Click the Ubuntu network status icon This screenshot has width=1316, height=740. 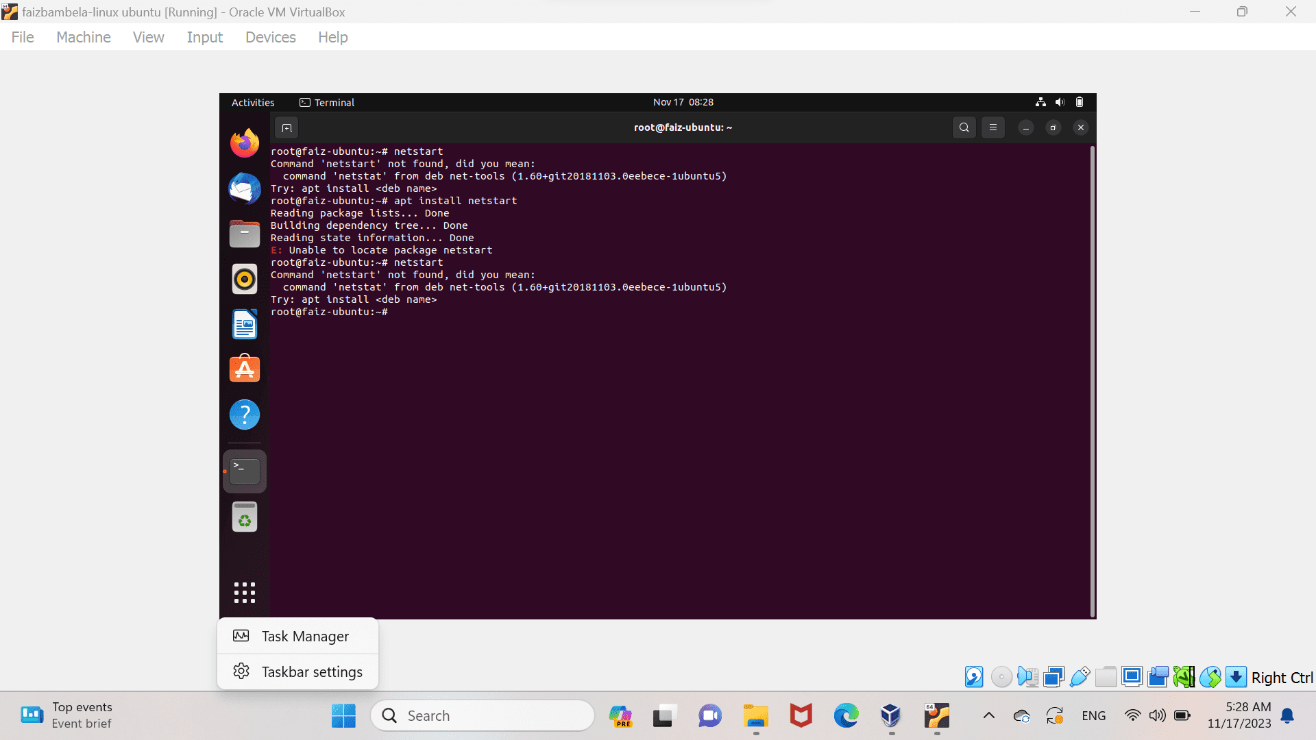coord(1040,102)
